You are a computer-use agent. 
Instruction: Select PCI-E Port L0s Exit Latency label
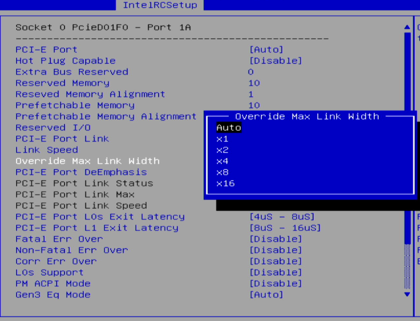(100, 217)
